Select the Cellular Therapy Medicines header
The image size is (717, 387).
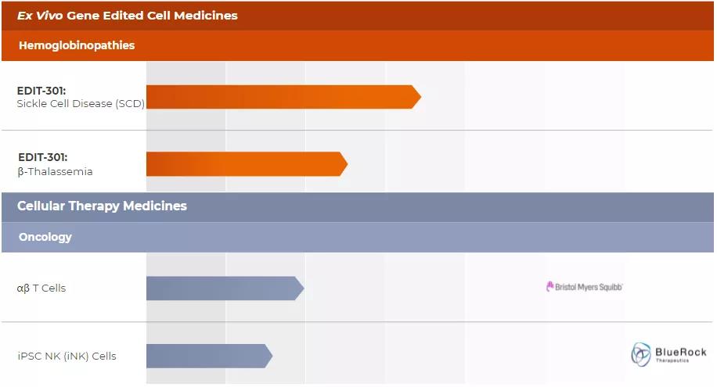102,206
